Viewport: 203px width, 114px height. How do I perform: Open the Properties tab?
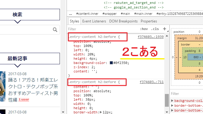click(x=149, y=21)
